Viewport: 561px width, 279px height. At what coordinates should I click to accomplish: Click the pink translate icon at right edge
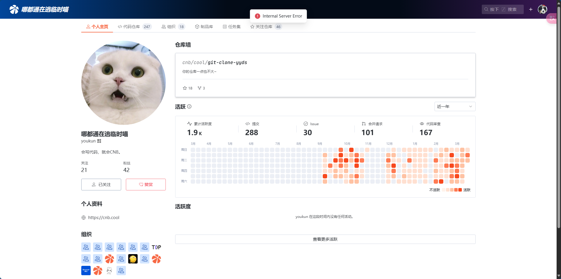point(552,18)
